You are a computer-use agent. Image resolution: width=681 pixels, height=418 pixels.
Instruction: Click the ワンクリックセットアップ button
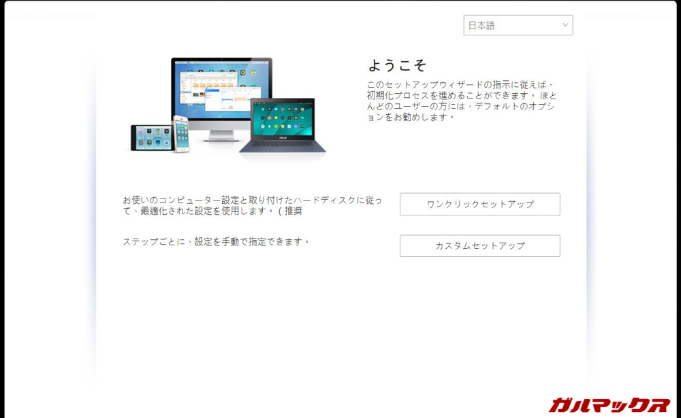click(x=479, y=204)
